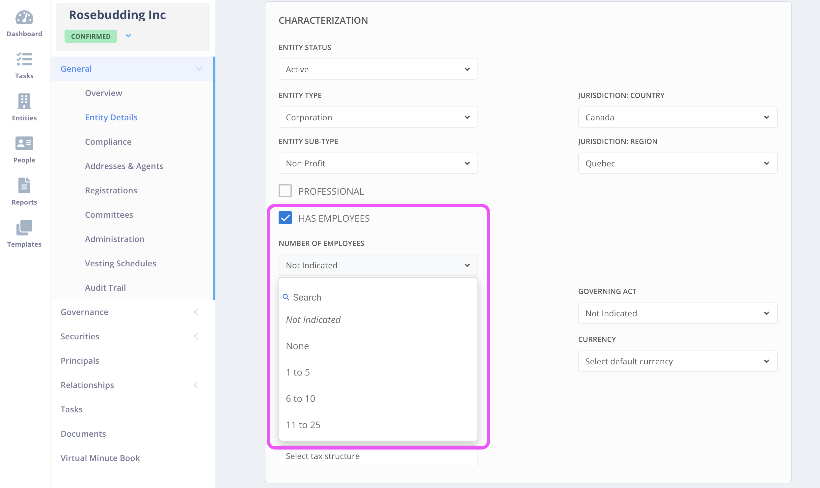820x488 pixels.
Task: Open the Templates stacked pages icon
Action: pos(24,228)
